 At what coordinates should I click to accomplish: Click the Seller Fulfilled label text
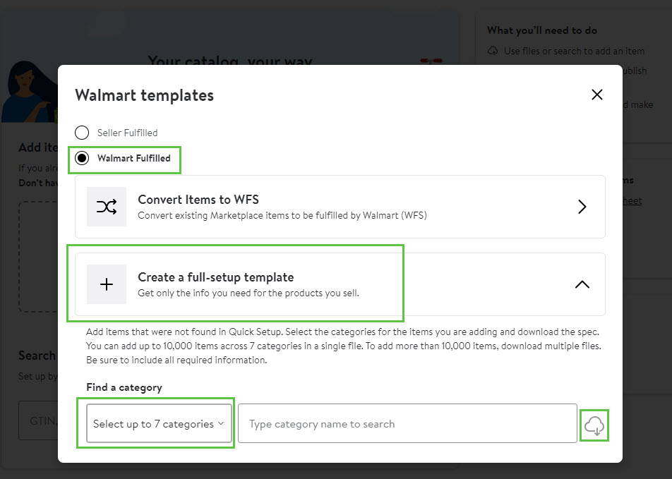coord(127,133)
